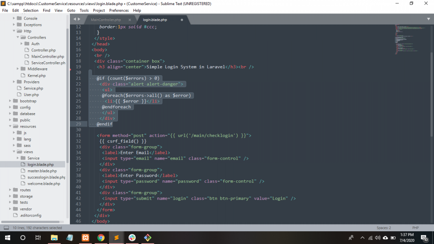Close the MainController.php tab
This screenshot has height=244, width=434.
[130, 20]
